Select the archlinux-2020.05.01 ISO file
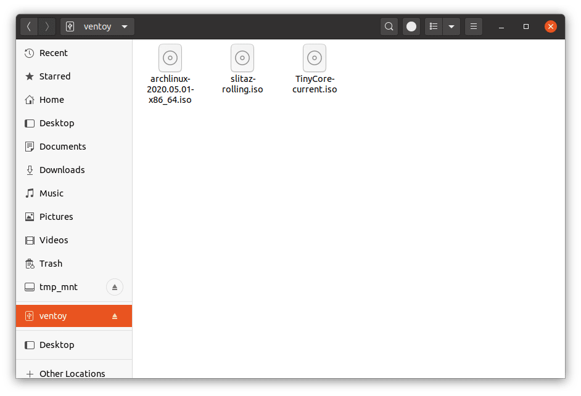 (x=170, y=58)
